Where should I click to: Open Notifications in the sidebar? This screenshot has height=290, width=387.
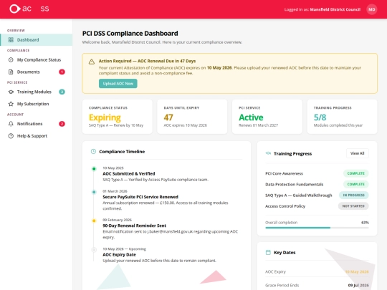click(37, 124)
